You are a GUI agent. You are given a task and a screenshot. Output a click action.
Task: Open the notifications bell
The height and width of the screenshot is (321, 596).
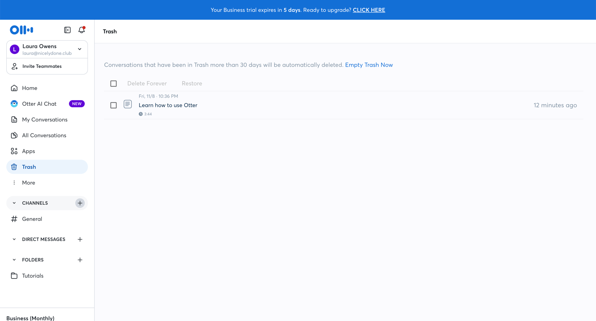(82, 30)
